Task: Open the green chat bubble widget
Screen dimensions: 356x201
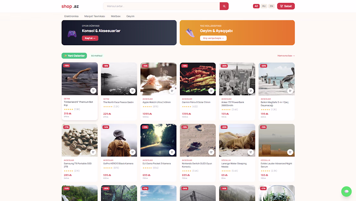Action: coord(346,192)
